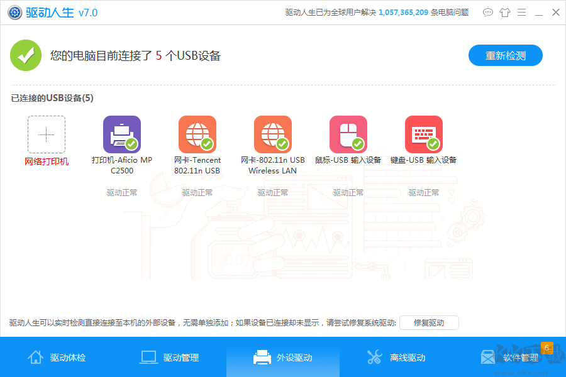566x377 pixels.
Task: Click the 网卡-Tencent 802.11n USB label
Action: click(x=197, y=165)
